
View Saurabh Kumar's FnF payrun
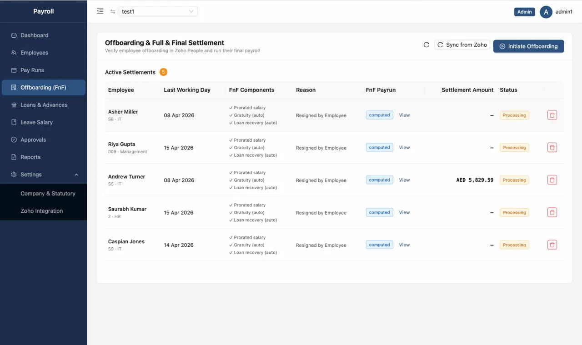click(x=404, y=212)
